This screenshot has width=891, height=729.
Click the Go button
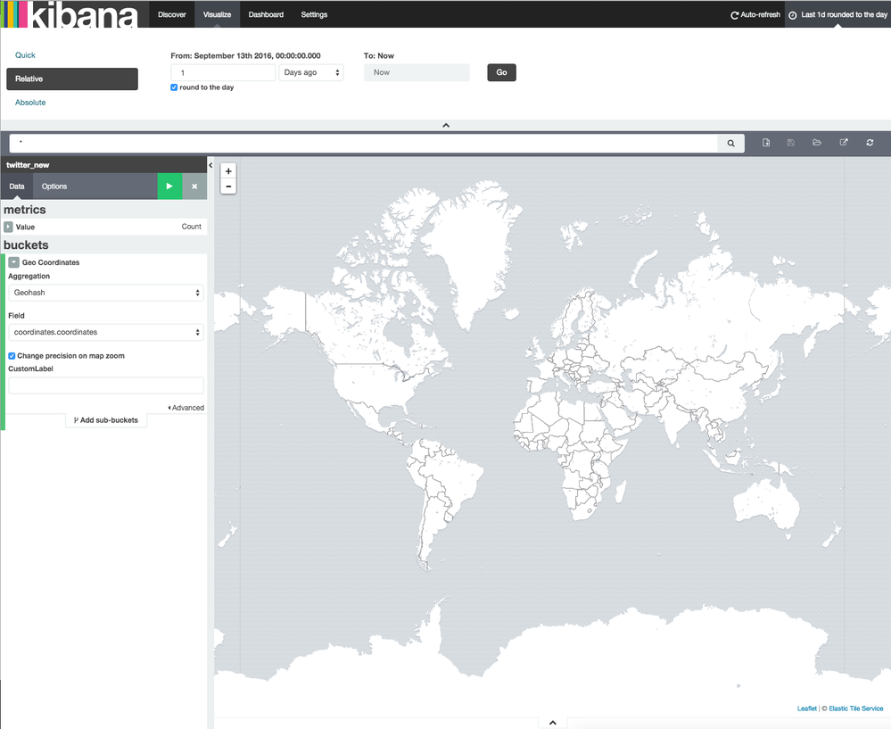(500, 72)
